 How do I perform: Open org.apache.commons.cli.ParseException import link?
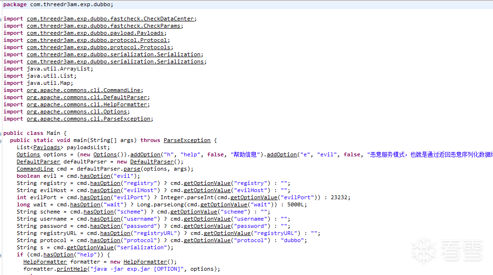point(88,119)
